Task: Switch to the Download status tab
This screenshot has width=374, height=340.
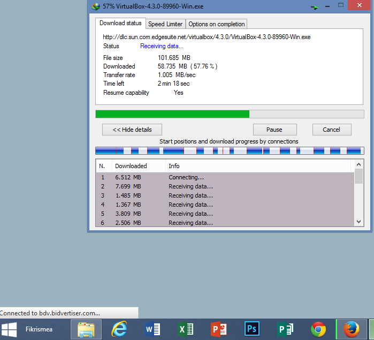Action: pyautogui.click(x=120, y=23)
